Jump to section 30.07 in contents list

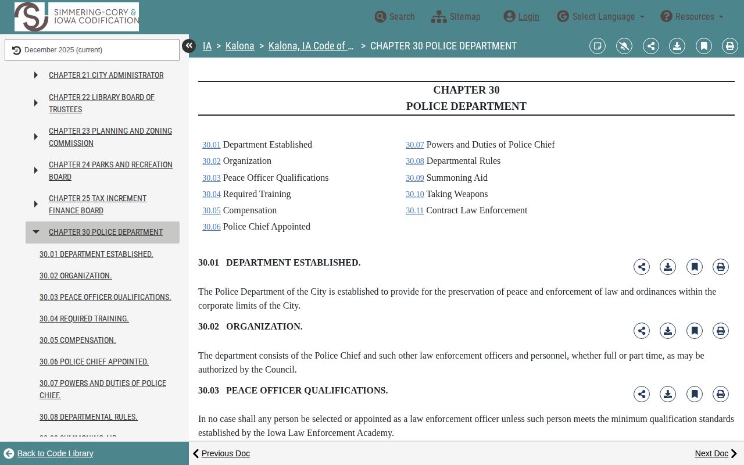414,145
